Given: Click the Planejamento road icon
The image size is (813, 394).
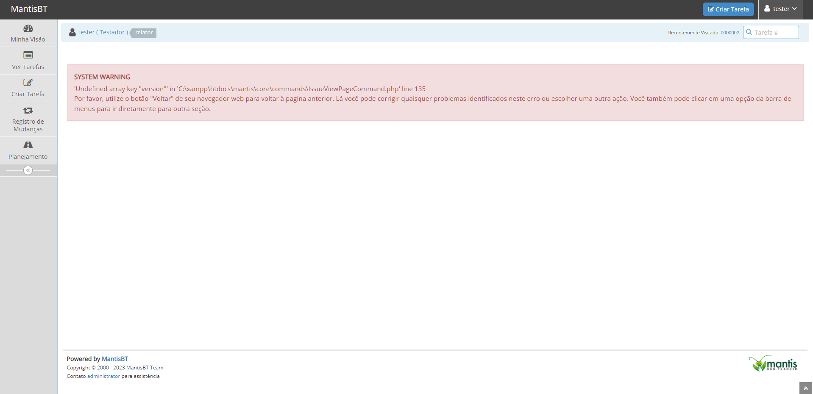Looking at the screenshot, I should pos(28,145).
